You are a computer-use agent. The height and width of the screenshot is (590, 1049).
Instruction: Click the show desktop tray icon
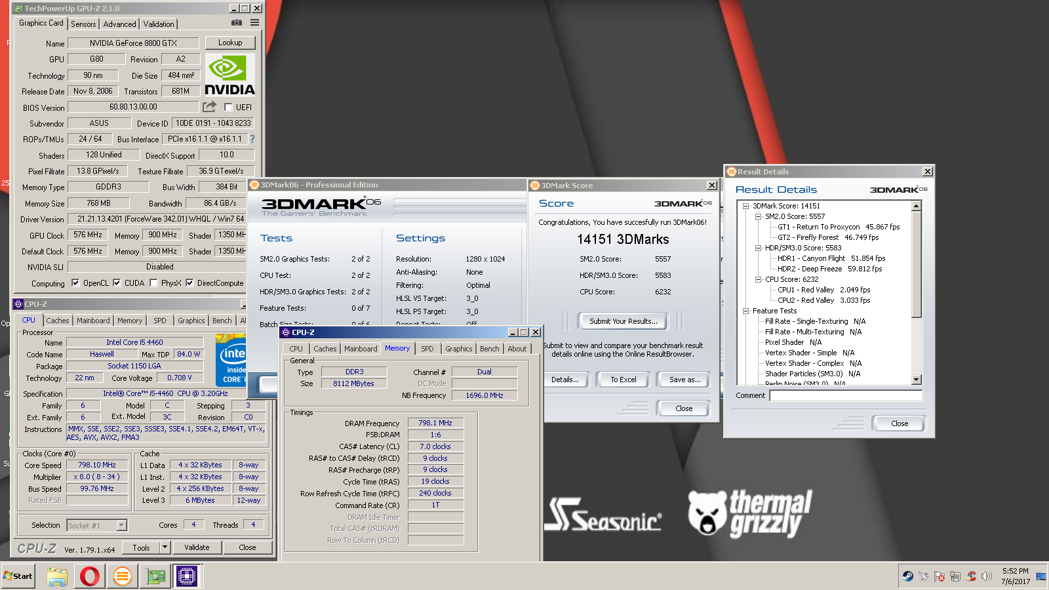pos(1041,576)
